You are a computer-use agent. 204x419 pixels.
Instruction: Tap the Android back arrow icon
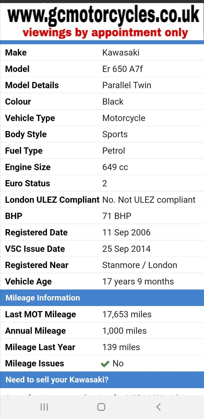[159, 407]
